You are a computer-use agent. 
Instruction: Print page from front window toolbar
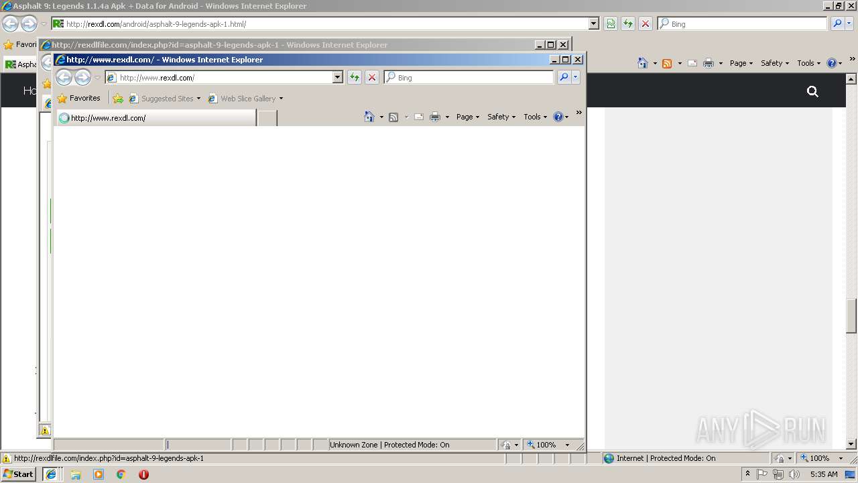(x=435, y=117)
